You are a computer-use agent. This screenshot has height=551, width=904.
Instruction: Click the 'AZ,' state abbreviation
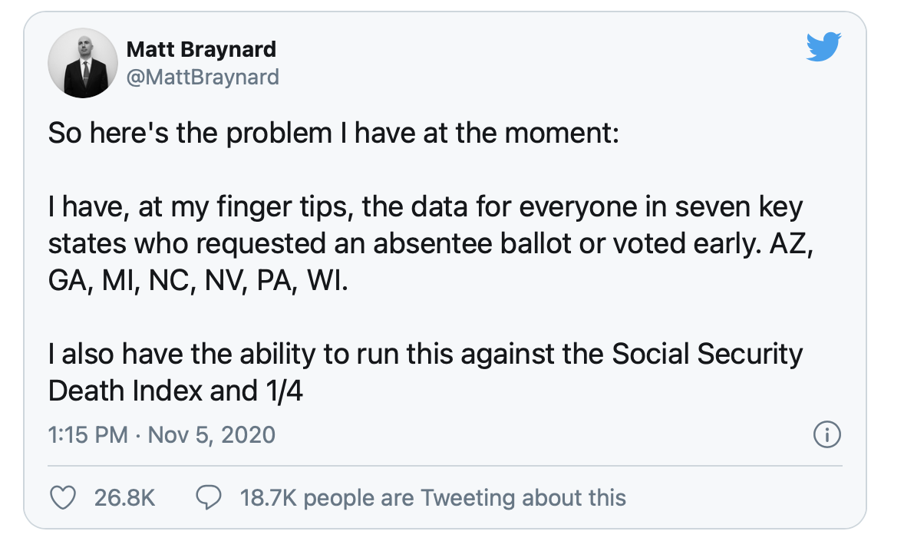[x=792, y=244]
